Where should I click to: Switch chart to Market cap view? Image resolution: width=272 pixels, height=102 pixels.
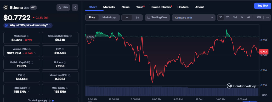pyautogui.click(x=109, y=17)
